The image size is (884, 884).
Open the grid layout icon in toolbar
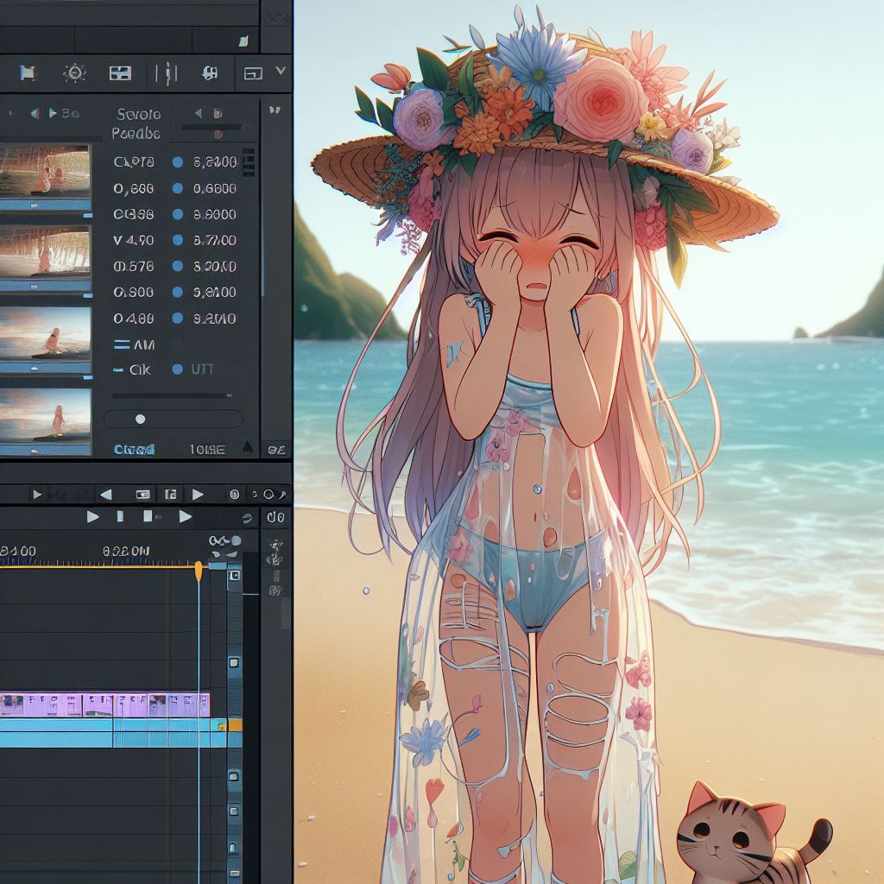point(120,73)
